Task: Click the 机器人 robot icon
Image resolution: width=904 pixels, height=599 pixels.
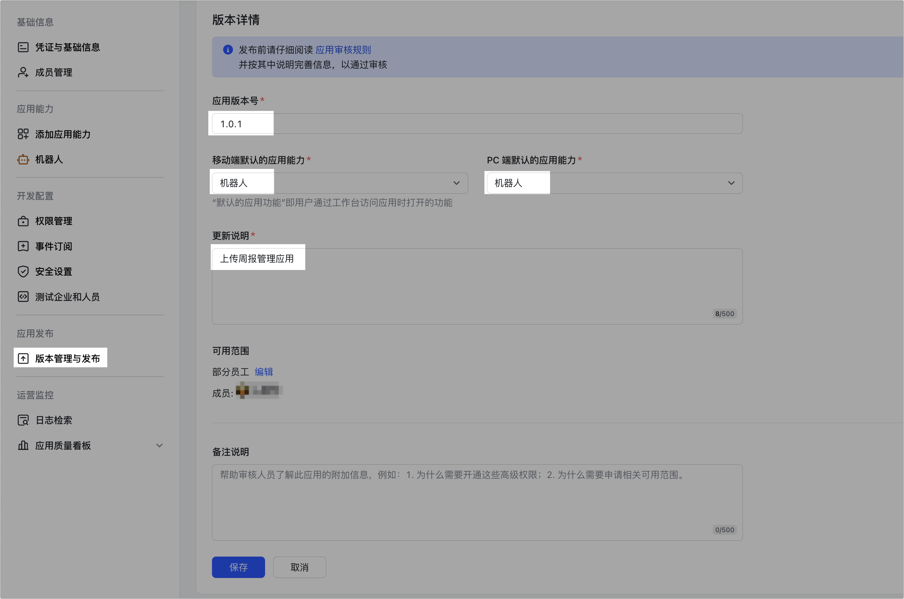Action: [23, 159]
